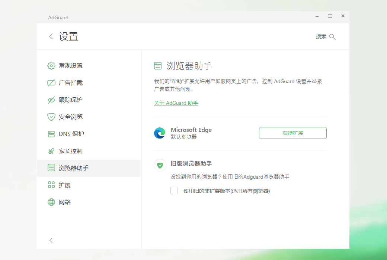Click the 常规设置 gear icon

51,65
